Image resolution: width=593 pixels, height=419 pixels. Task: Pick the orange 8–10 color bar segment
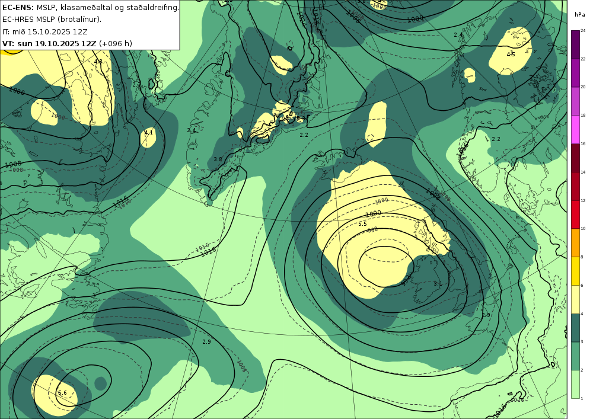pos(576,243)
